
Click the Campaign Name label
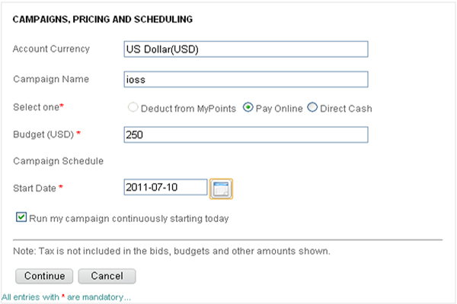[51, 79]
